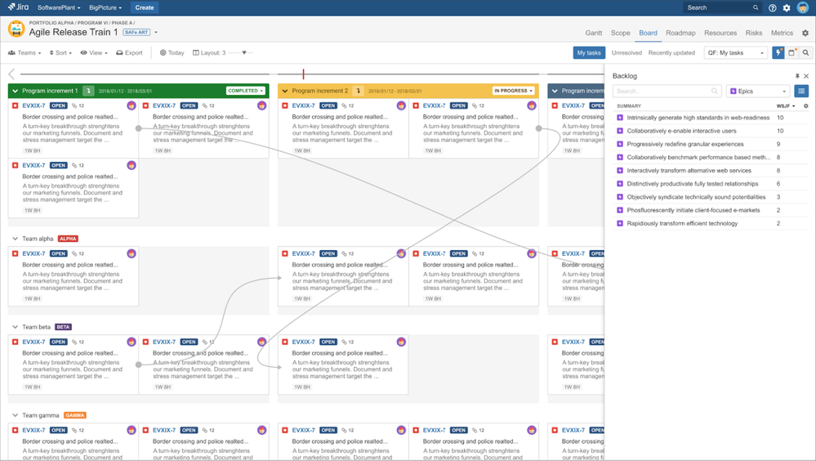816x461 pixels.
Task: Click the GAMMA team label badge
Action: point(75,415)
